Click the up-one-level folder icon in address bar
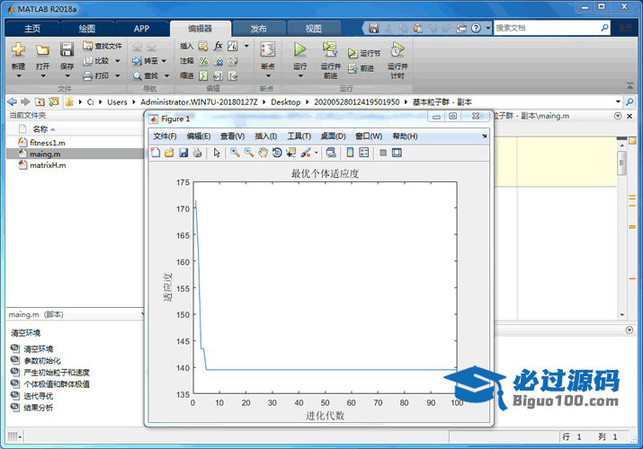 40,101
